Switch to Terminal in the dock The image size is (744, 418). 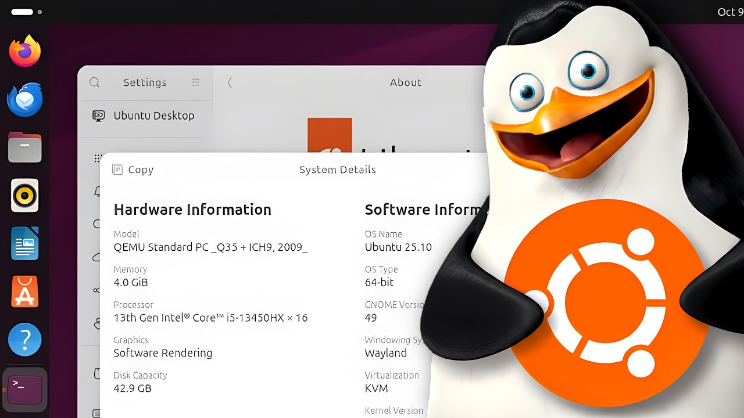25,389
